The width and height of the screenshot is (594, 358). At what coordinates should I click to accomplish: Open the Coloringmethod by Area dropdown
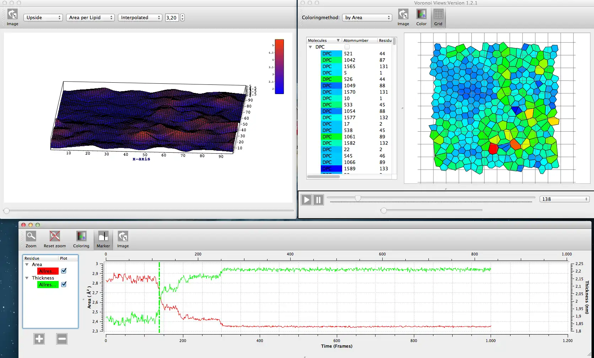(x=367, y=17)
